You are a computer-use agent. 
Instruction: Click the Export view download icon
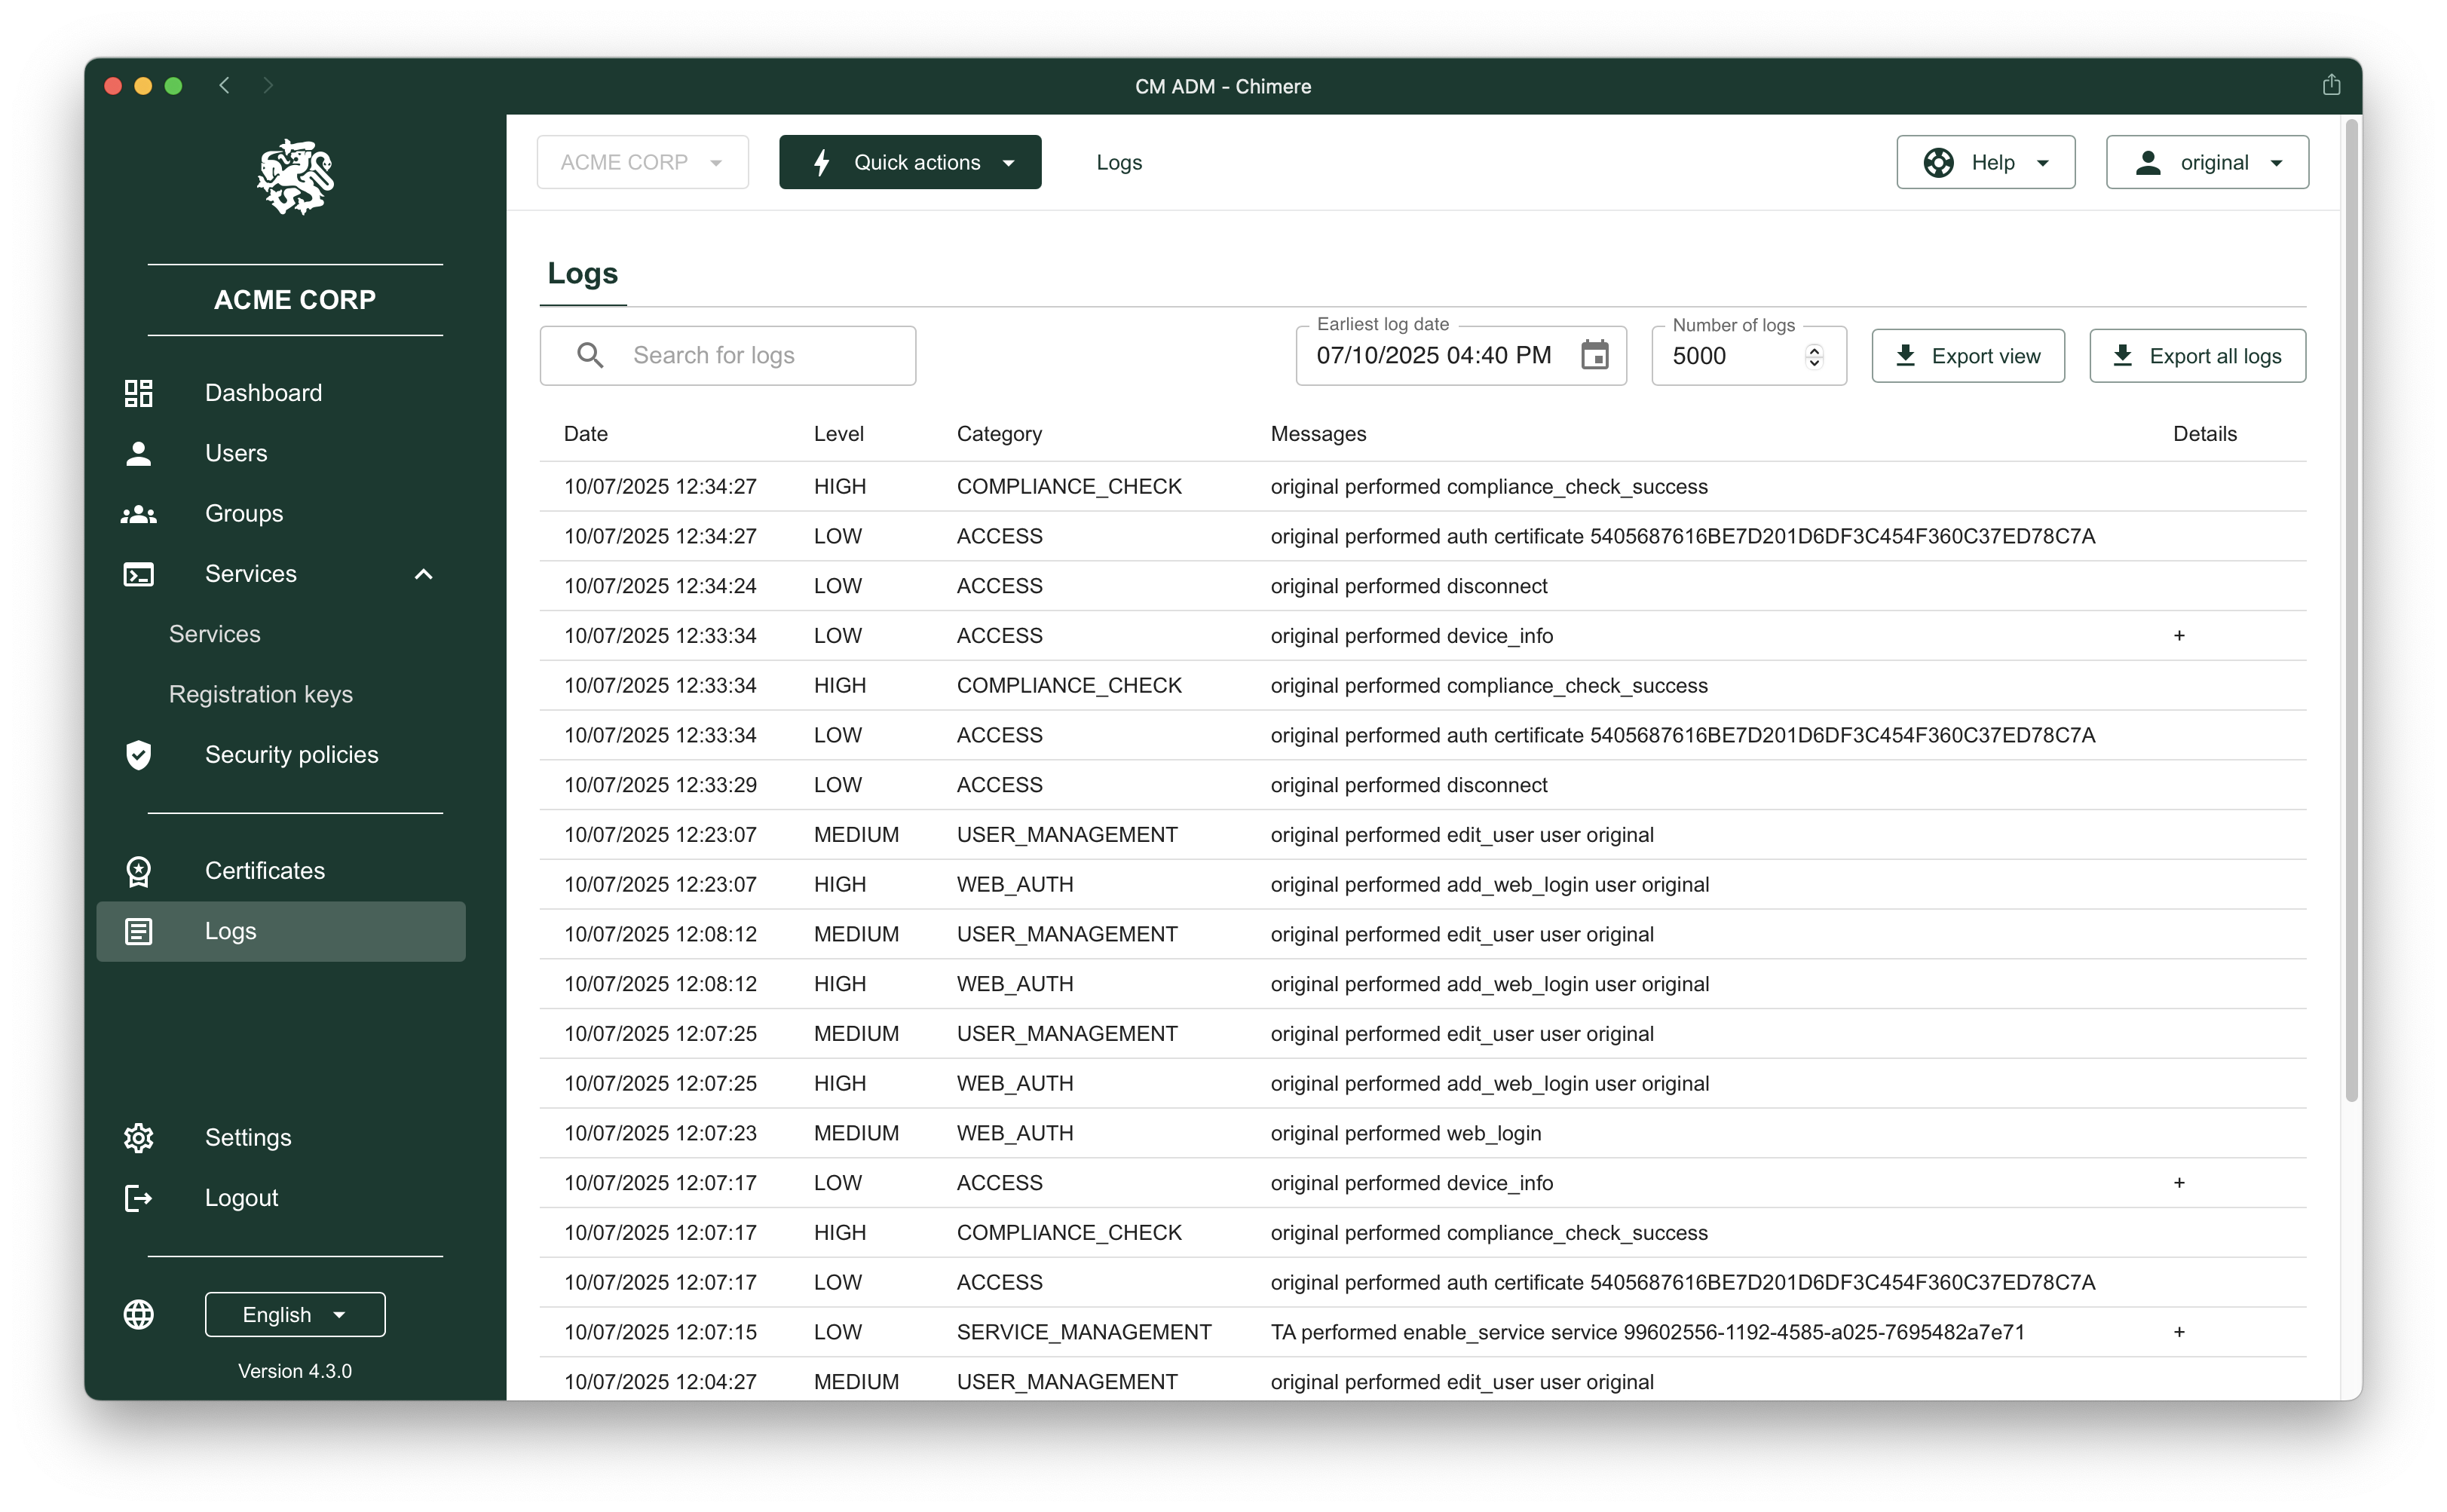(x=1905, y=355)
